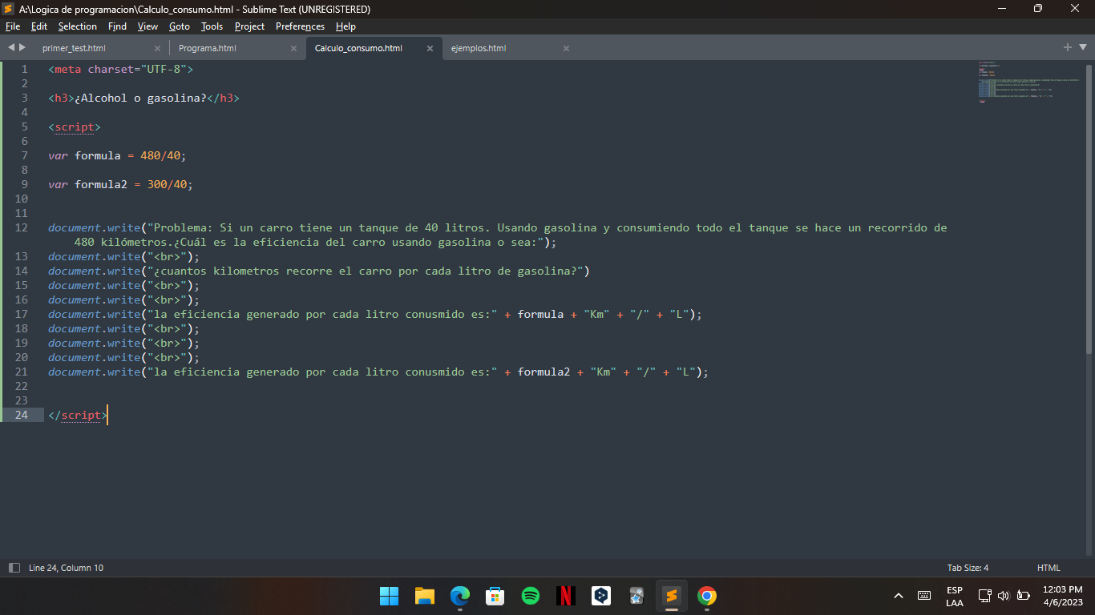
Task: Click the minimap code preview
Action: 1028,82
